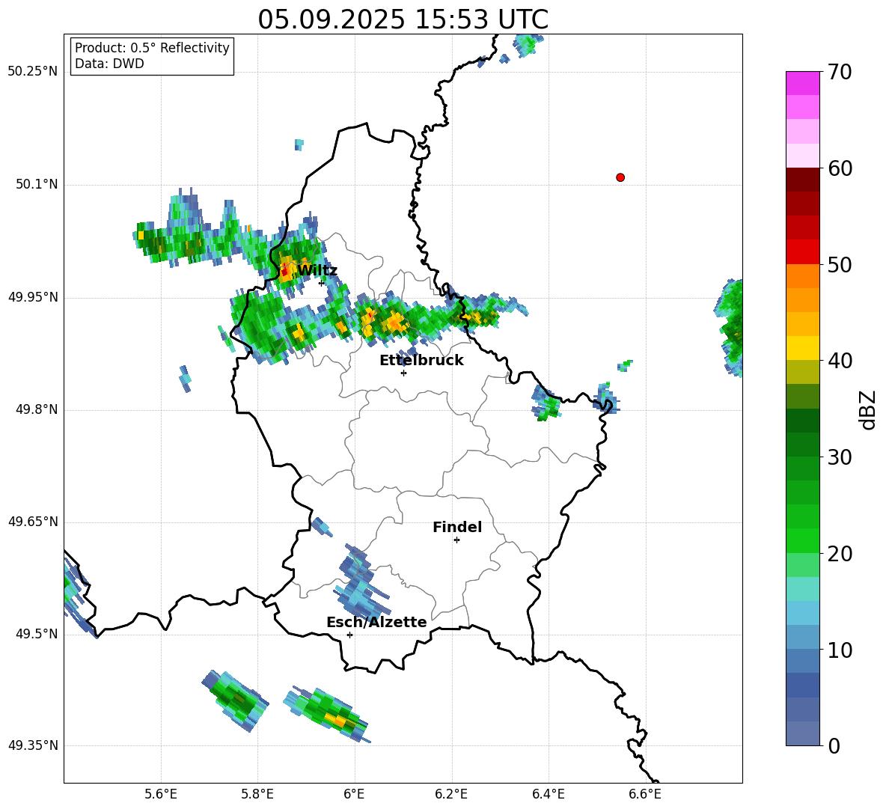This screenshot has height=809, width=886.
Task: Click the Ettelbruck station cross marker
Action: 403,373
